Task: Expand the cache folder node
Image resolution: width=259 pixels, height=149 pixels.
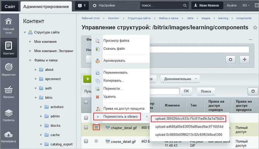Action: coord(41,135)
